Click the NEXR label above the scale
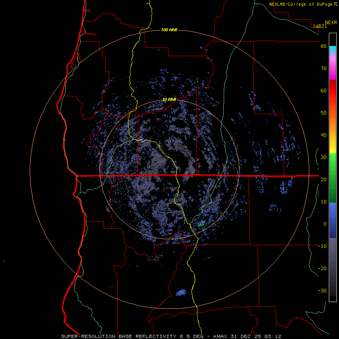Viewport: 339px width, 339px height. point(331,23)
